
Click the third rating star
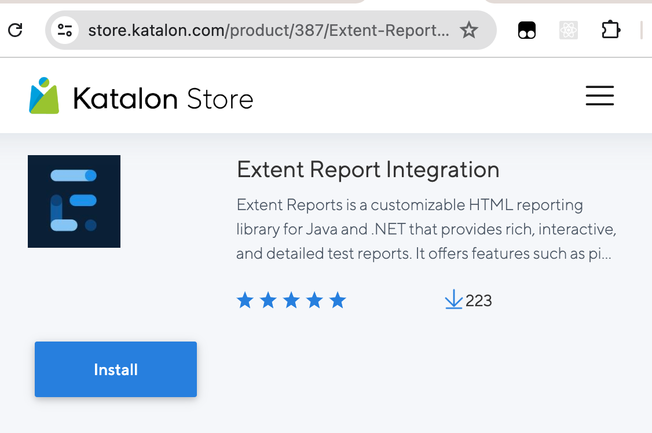[291, 300]
